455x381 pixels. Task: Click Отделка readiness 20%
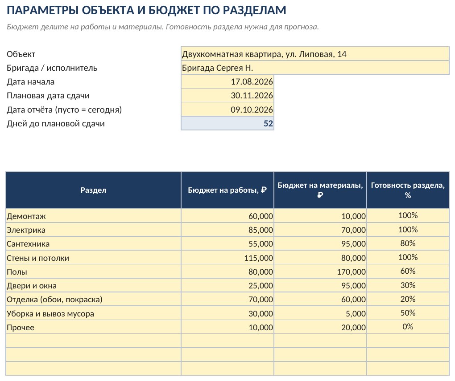[408, 300]
